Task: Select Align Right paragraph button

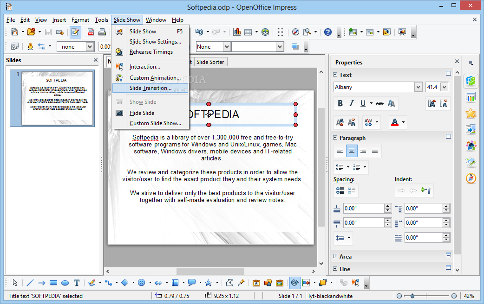Action: (x=363, y=151)
